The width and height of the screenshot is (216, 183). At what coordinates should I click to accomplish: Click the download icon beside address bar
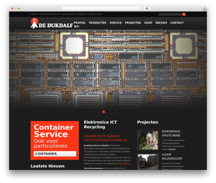[x=147, y=8]
